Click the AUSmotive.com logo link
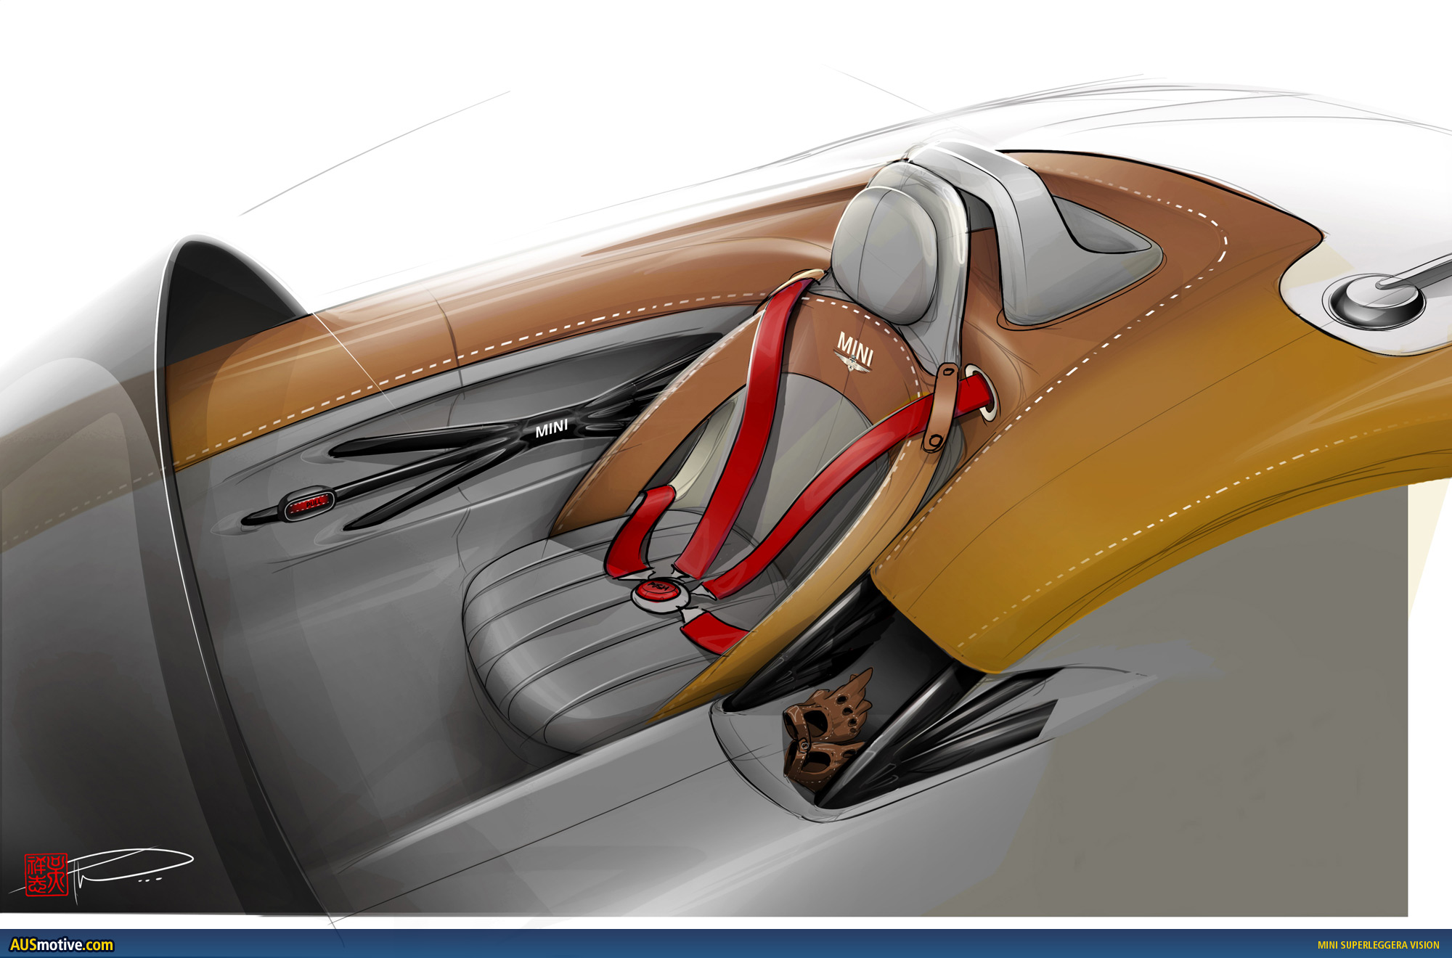The width and height of the screenshot is (1452, 958). 62,945
